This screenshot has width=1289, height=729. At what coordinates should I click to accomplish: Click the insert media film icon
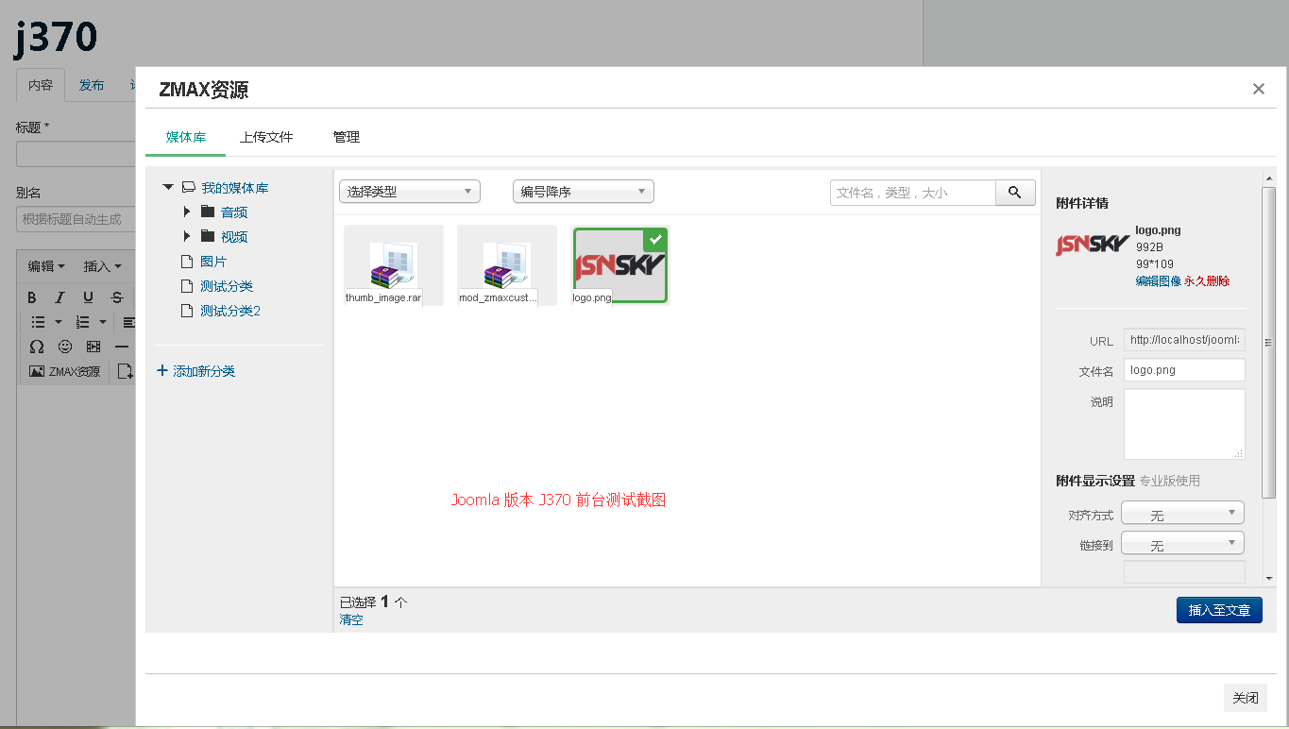[x=93, y=347]
